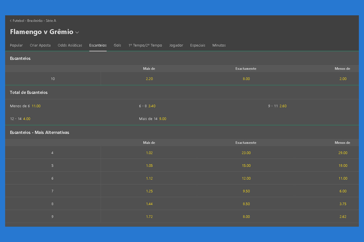Select Menos de 7 odds 6.00
The height and width of the screenshot is (242, 364).
point(343,191)
